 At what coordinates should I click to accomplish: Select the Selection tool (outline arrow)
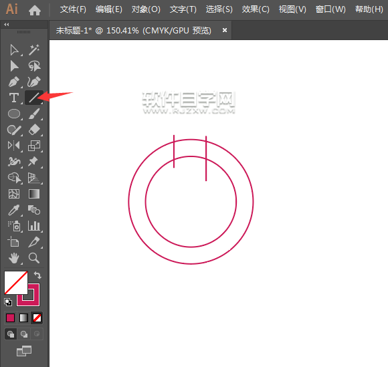(14, 50)
